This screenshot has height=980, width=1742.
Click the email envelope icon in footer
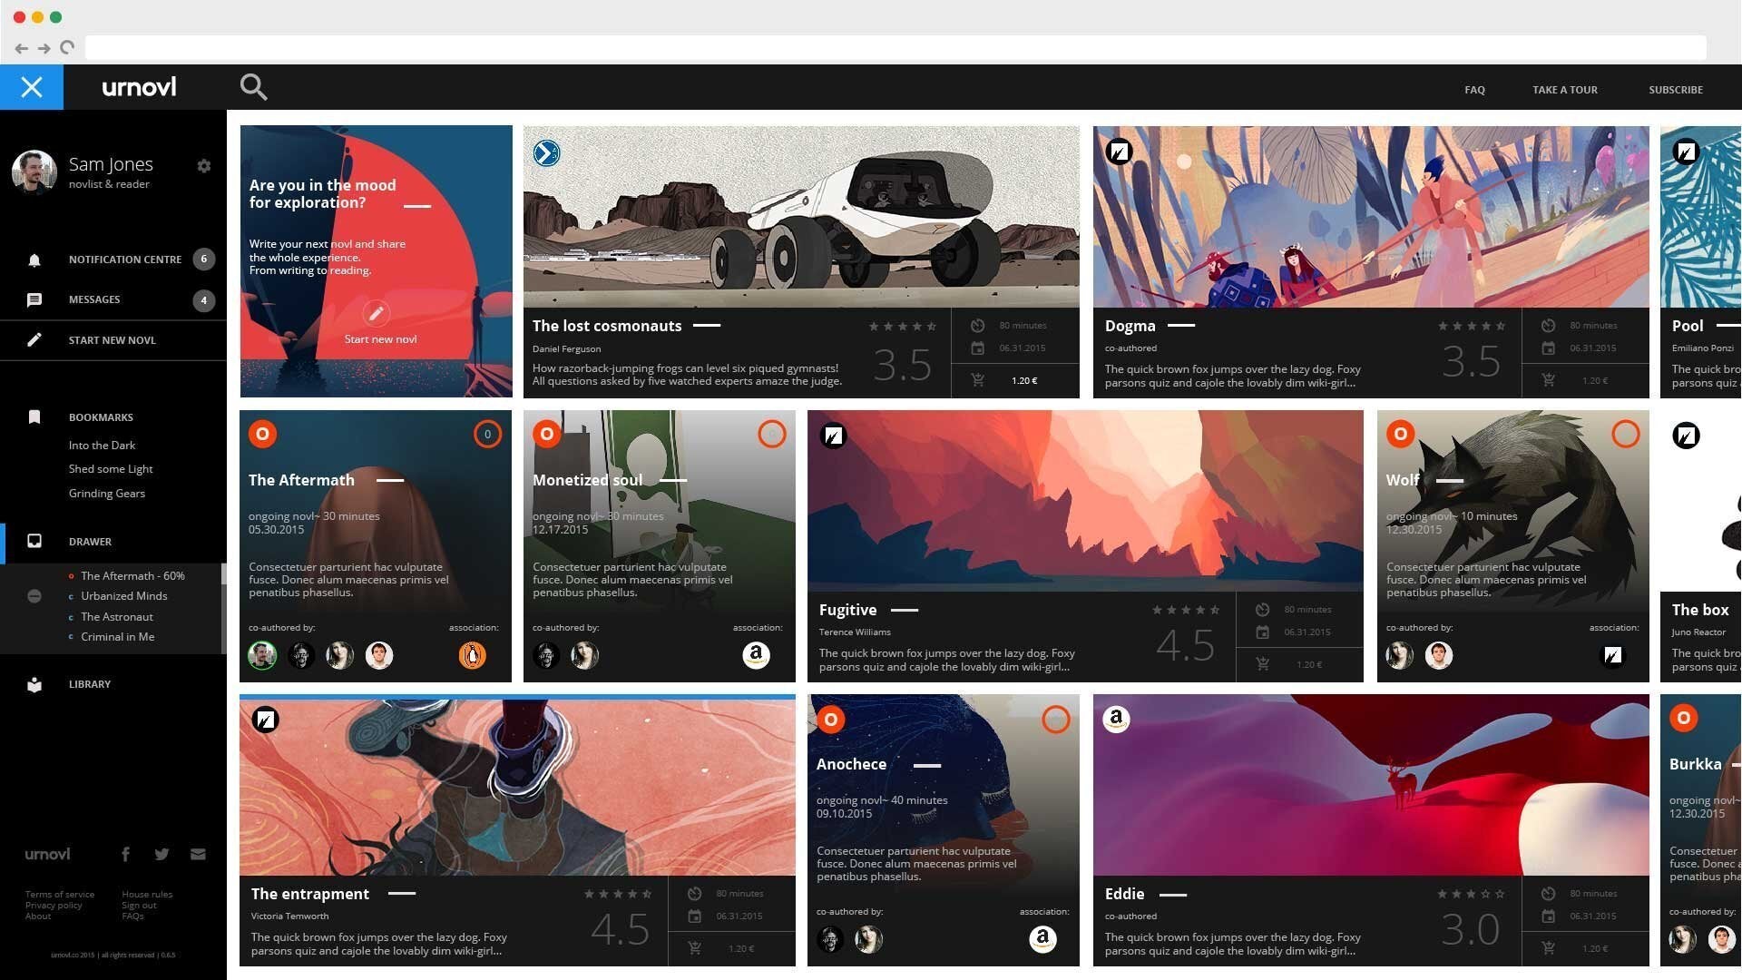198,854
